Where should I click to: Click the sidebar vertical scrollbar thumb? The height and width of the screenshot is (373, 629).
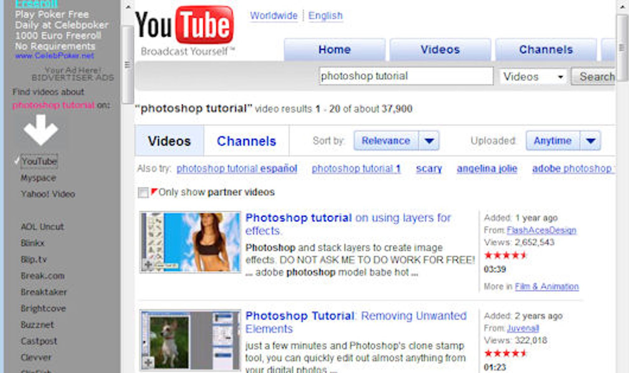pyautogui.click(x=127, y=65)
